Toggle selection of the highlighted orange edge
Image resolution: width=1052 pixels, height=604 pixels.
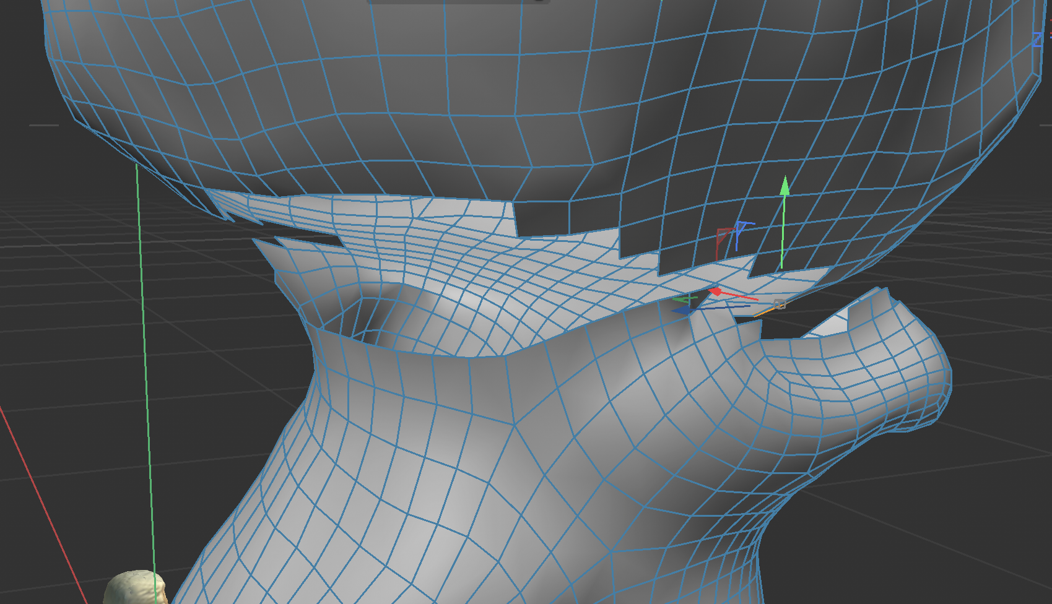click(764, 311)
